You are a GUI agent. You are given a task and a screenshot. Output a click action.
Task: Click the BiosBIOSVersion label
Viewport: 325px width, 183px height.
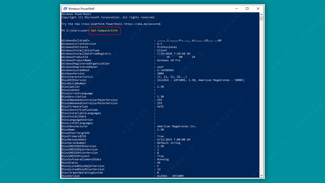pyautogui.click(x=74, y=80)
